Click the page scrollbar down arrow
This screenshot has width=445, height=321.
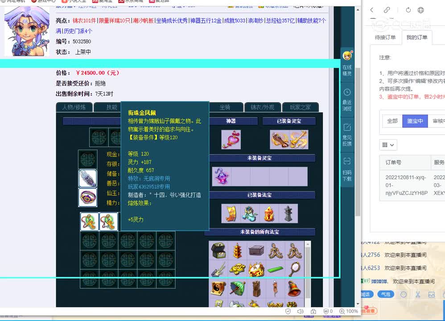358,304
